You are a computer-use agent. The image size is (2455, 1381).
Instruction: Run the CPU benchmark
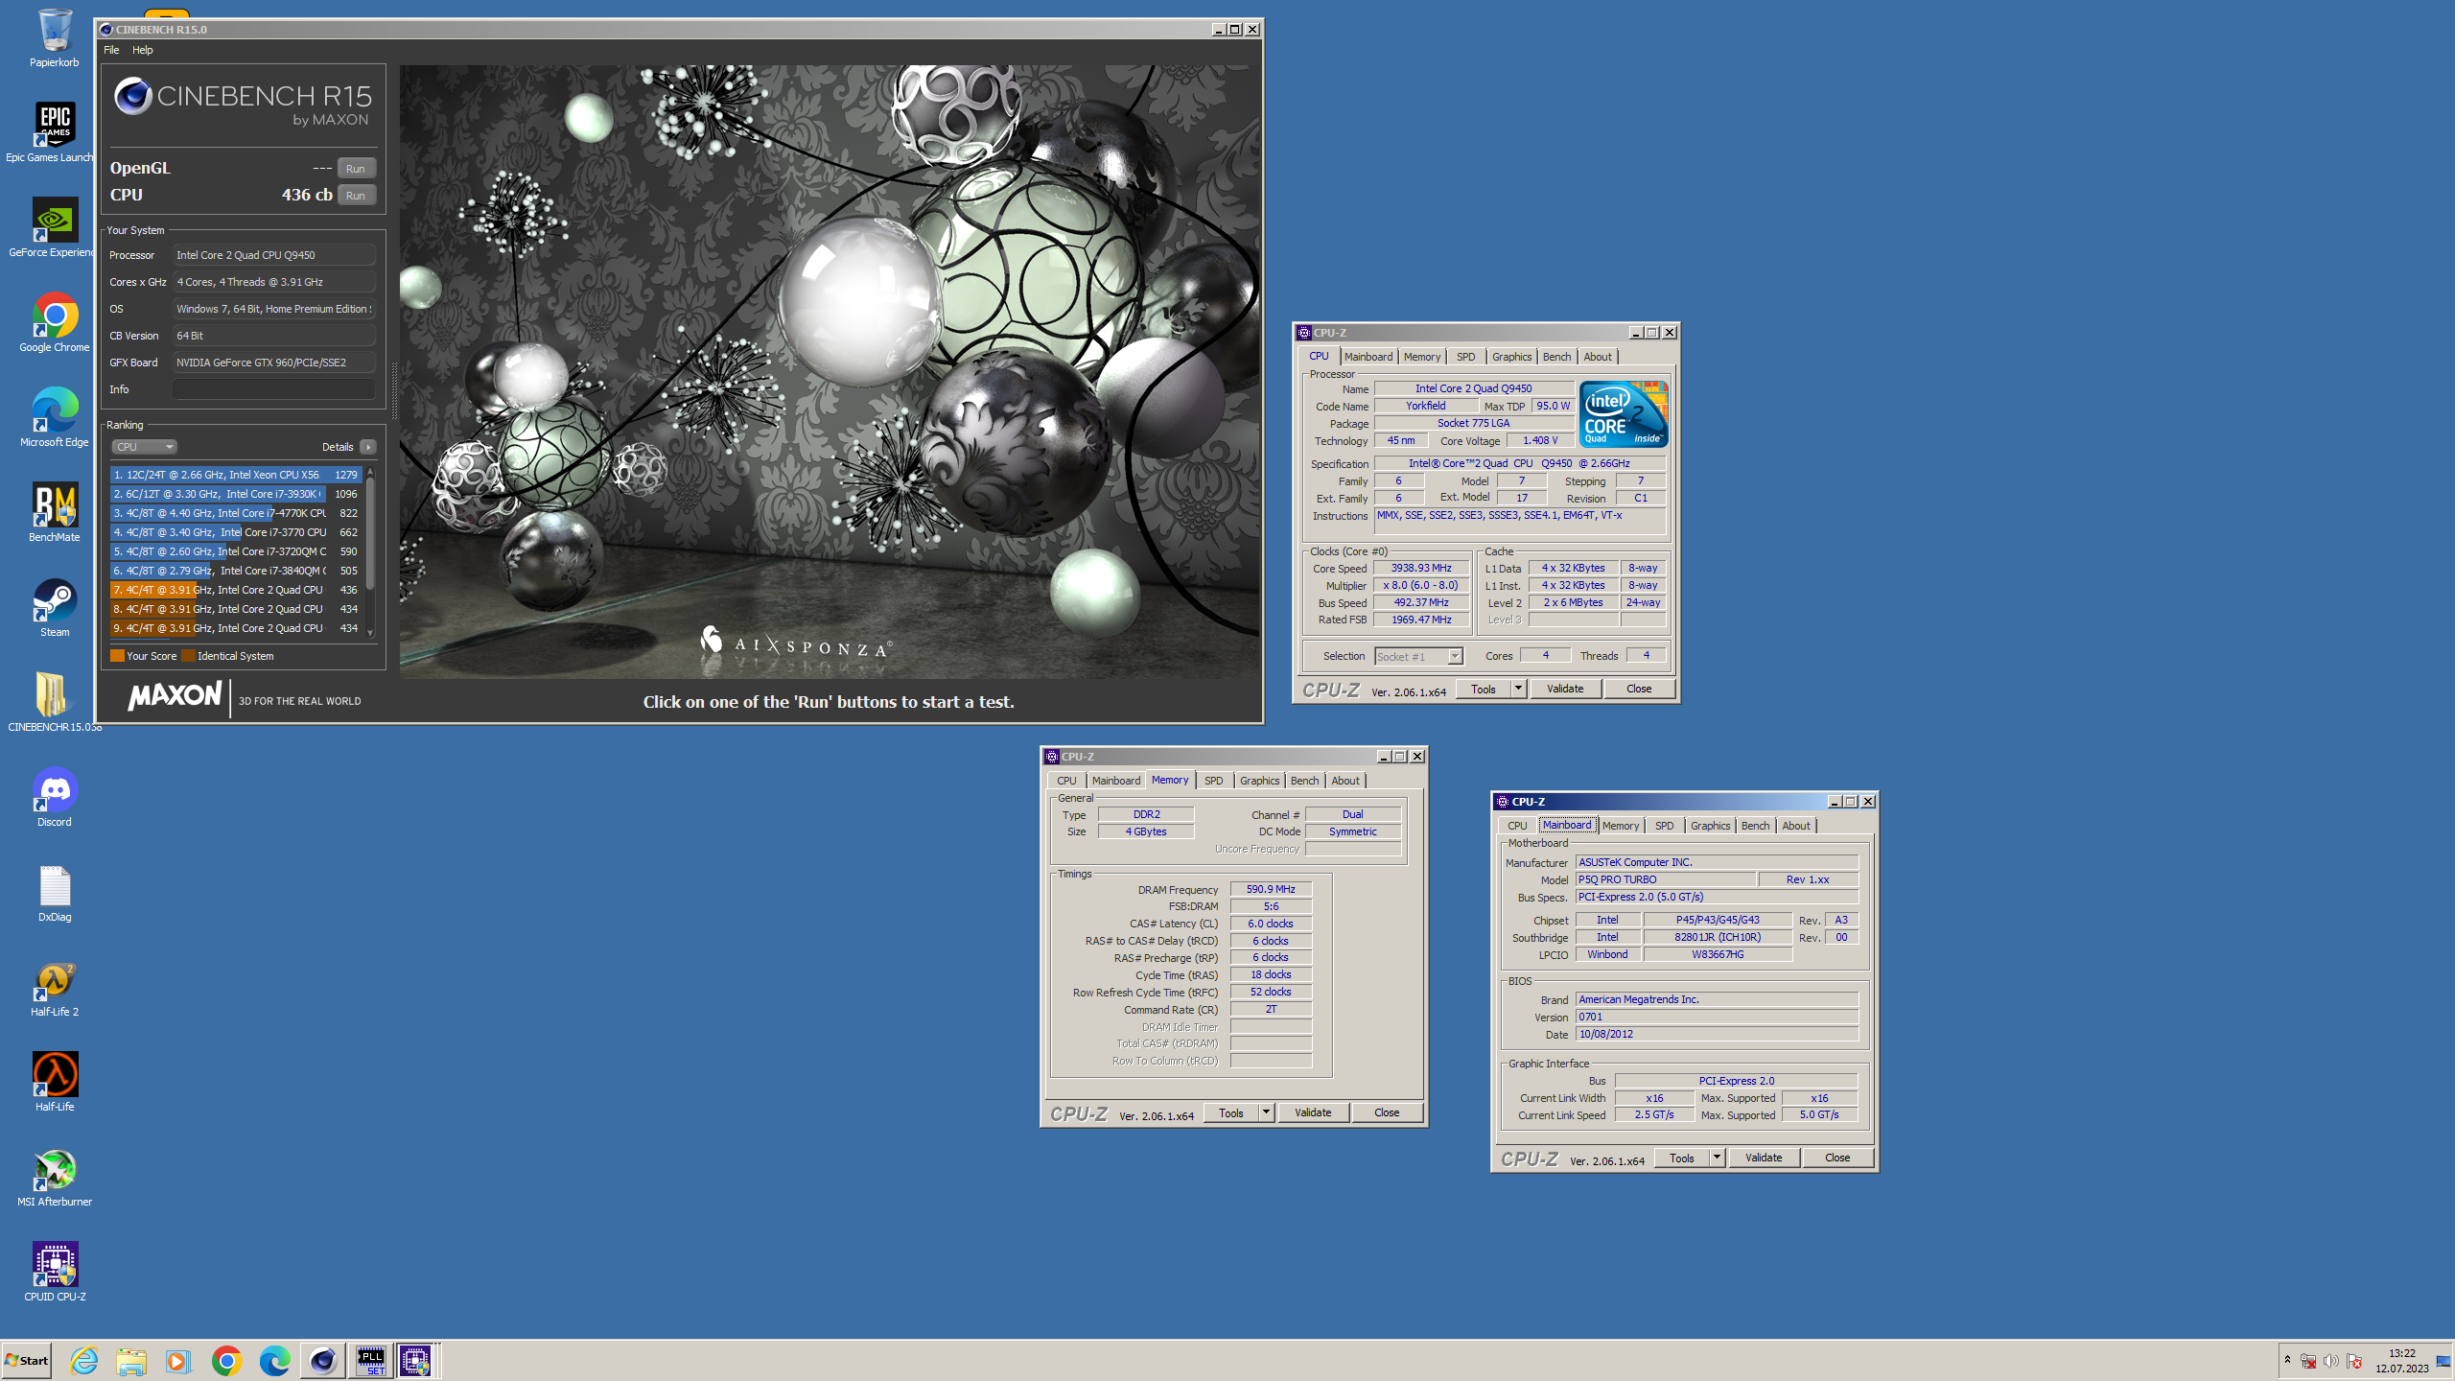click(356, 195)
